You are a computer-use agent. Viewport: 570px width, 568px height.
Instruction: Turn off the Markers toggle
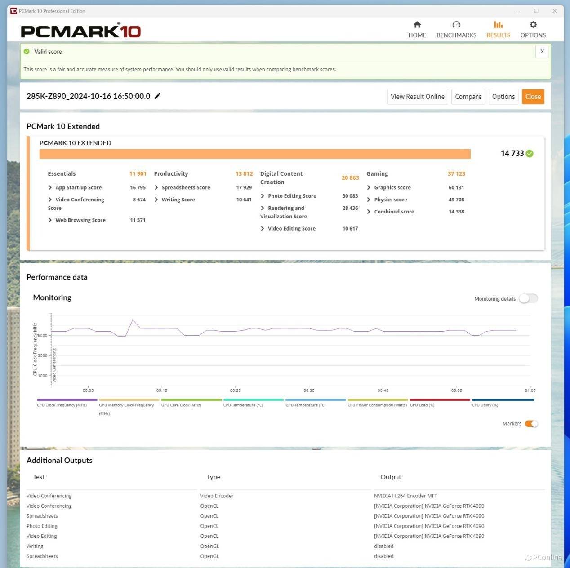[x=531, y=424]
